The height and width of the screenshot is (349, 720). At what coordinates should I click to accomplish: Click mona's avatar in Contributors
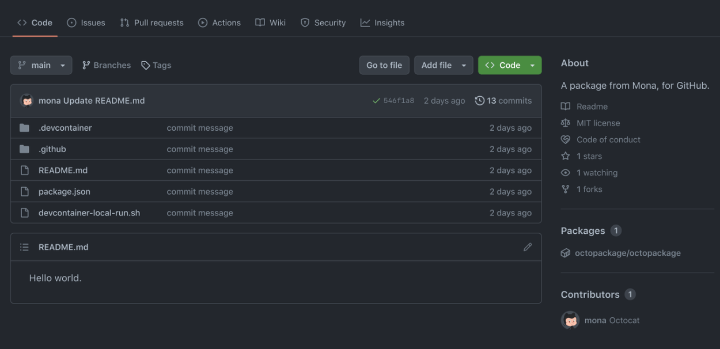(570, 320)
